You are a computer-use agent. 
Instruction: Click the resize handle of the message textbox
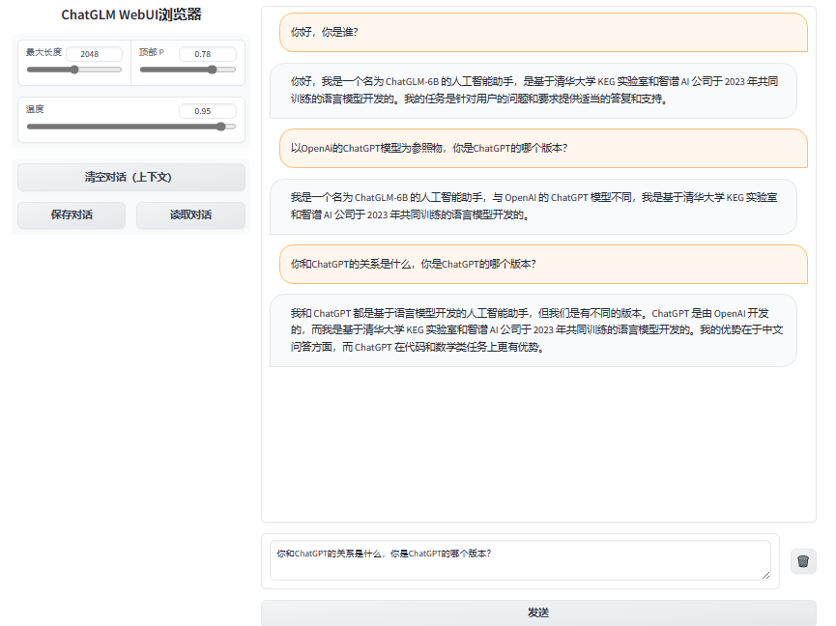765,575
